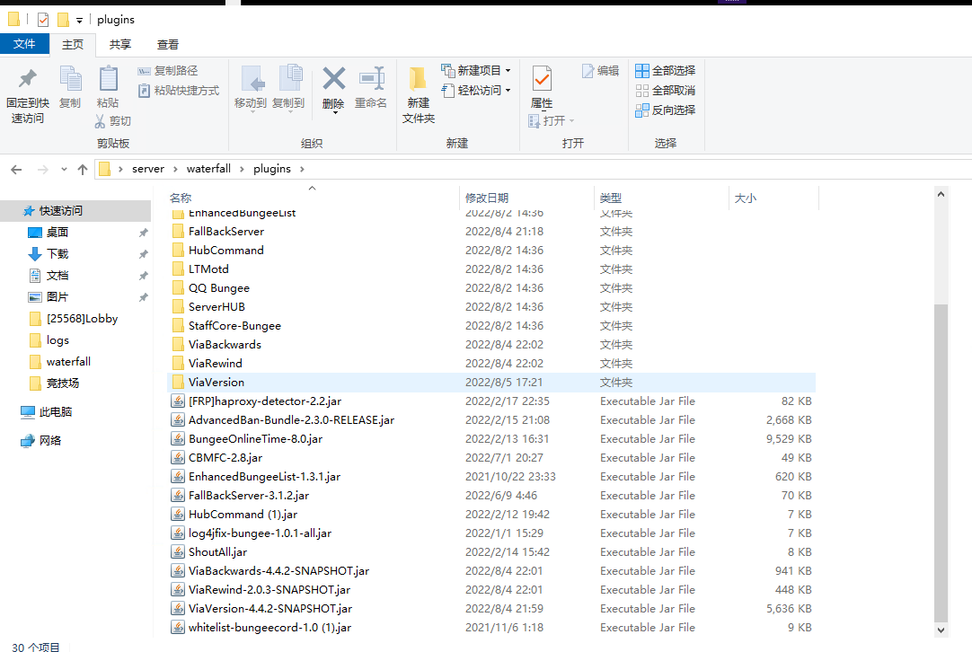Open the Delete dropdown arrow below 删除
Screen dimensions: 972x652
[335, 113]
